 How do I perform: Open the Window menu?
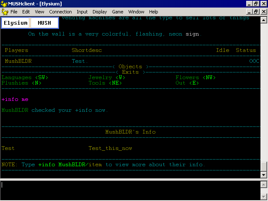(x=136, y=12)
